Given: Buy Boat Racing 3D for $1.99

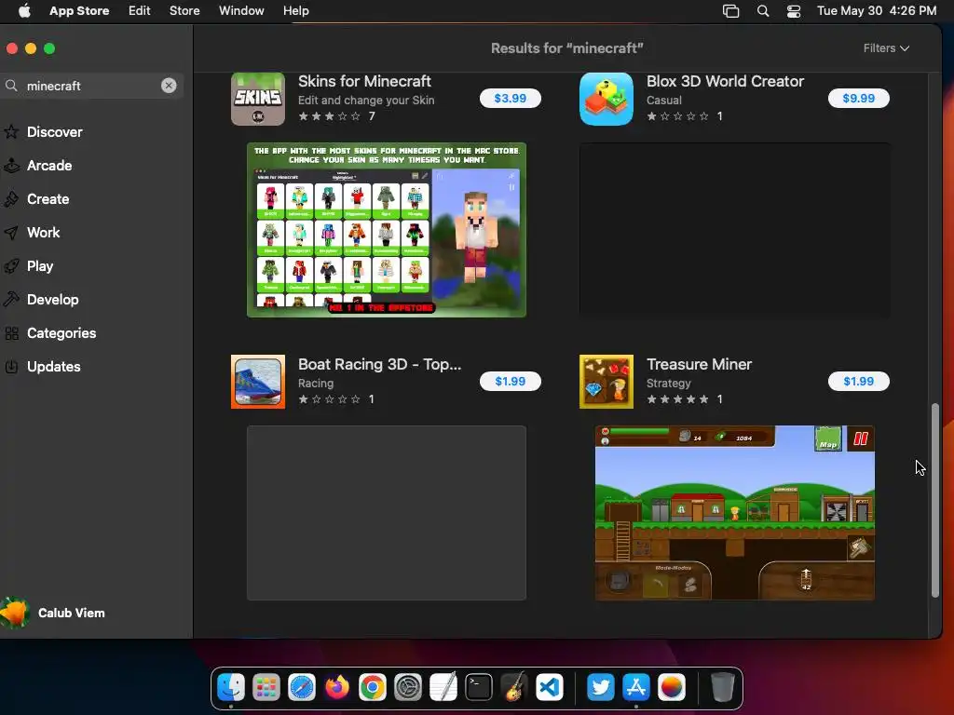Looking at the screenshot, I should click(510, 381).
